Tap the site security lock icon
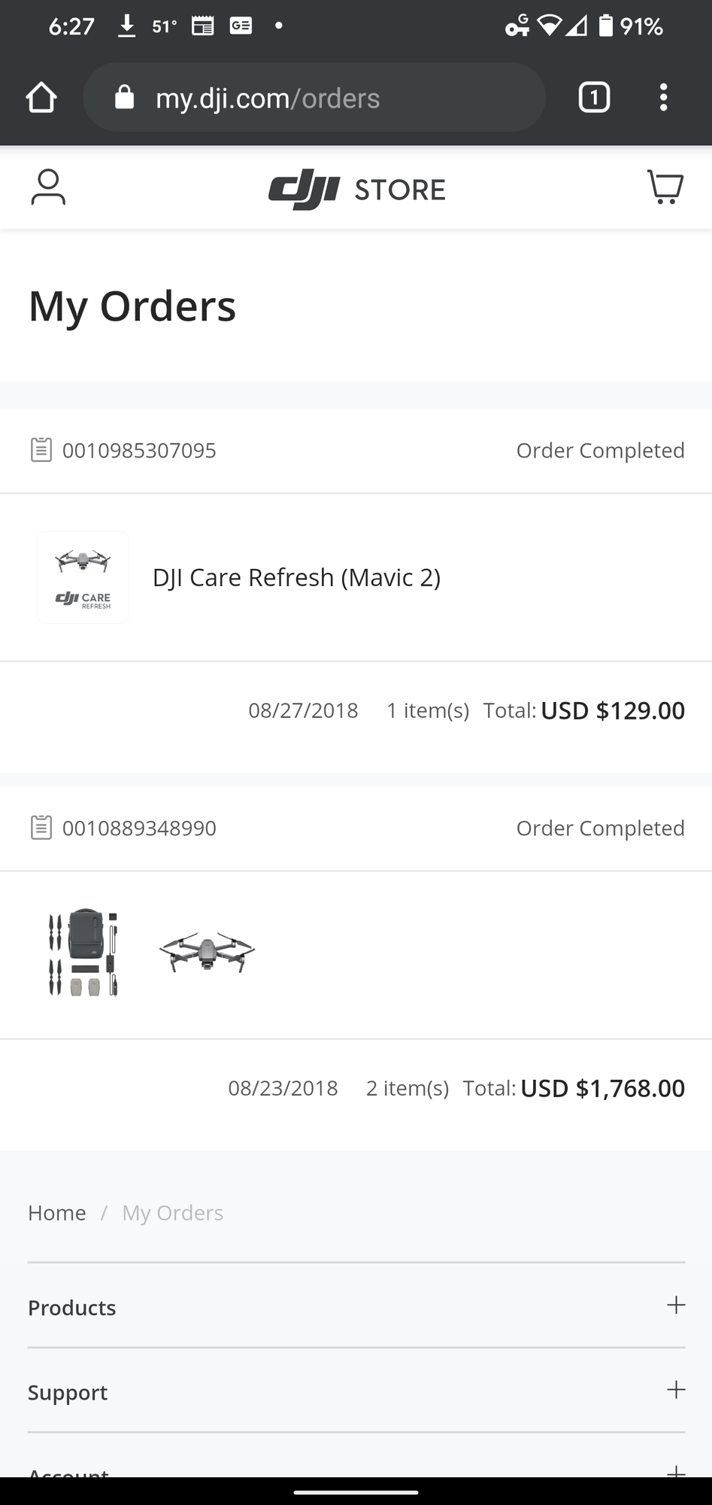The width and height of the screenshot is (712, 1505). click(124, 98)
